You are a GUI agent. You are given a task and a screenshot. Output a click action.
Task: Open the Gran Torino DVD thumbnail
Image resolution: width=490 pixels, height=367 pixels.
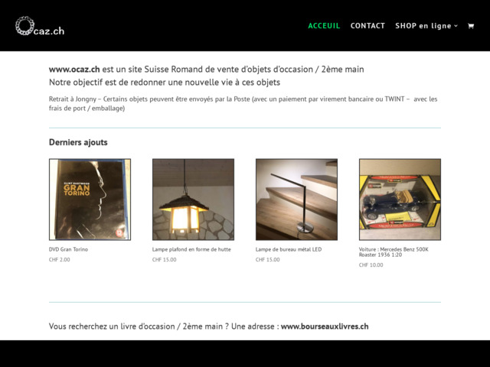(90, 200)
